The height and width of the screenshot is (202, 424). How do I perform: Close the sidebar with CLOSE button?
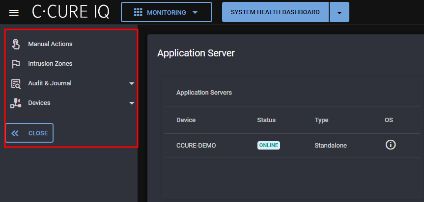[29, 133]
